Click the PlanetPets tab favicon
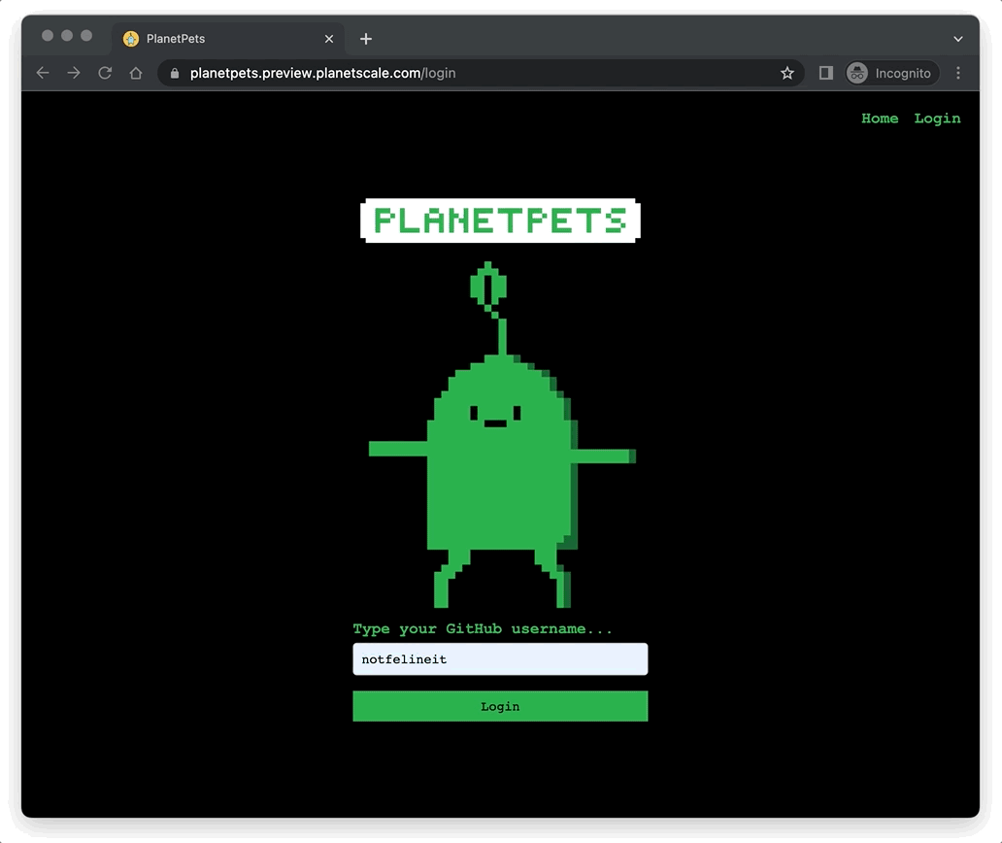 coord(131,39)
